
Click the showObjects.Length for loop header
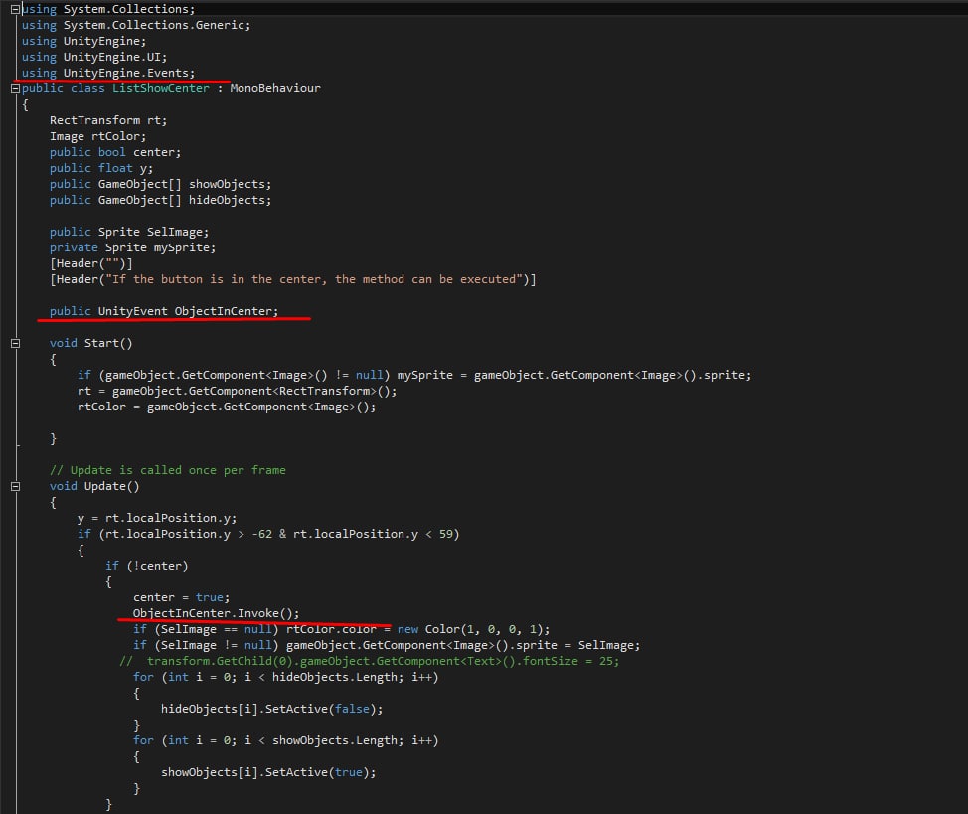click(286, 741)
